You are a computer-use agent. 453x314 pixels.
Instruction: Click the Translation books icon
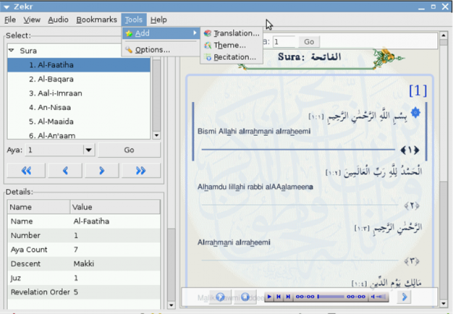[207, 33]
